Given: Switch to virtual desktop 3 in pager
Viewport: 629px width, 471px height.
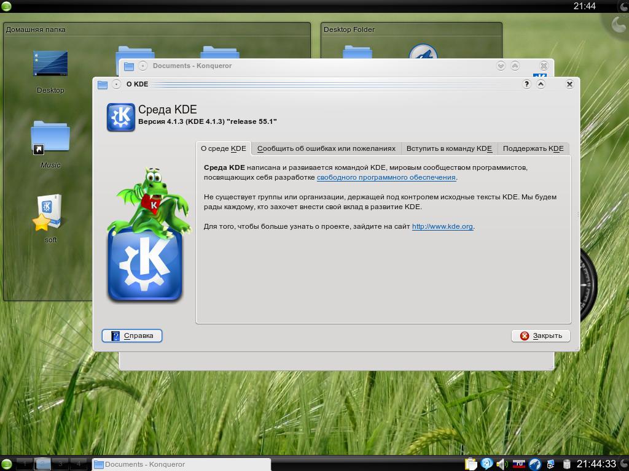Looking at the screenshot, I should click(x=60, y=464).
